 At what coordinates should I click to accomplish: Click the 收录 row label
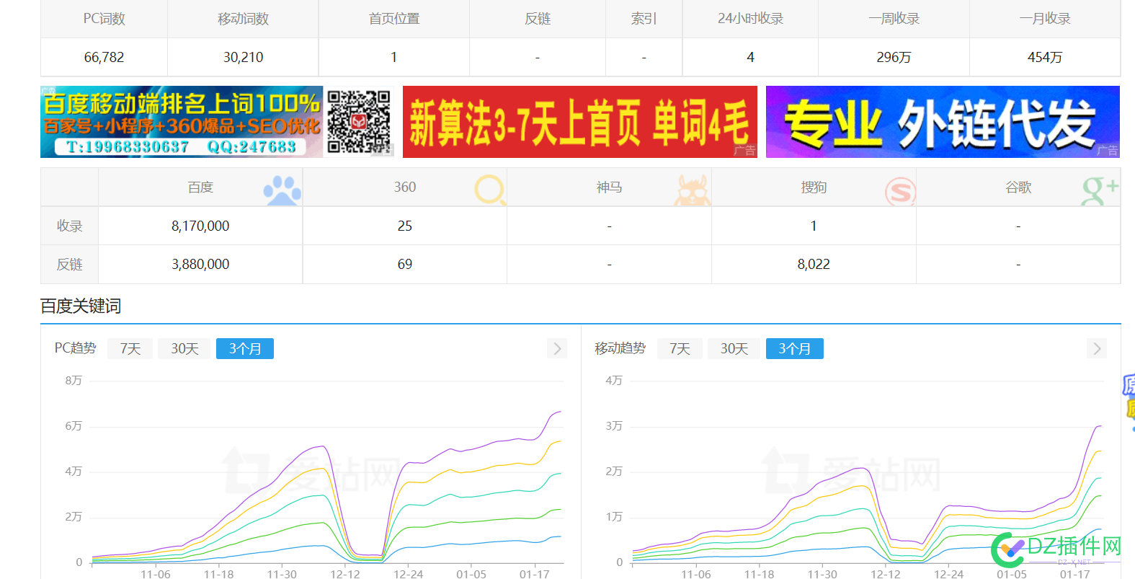tap(69, 226)
